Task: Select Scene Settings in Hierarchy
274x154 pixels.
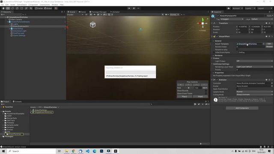Action: [19, 36]
